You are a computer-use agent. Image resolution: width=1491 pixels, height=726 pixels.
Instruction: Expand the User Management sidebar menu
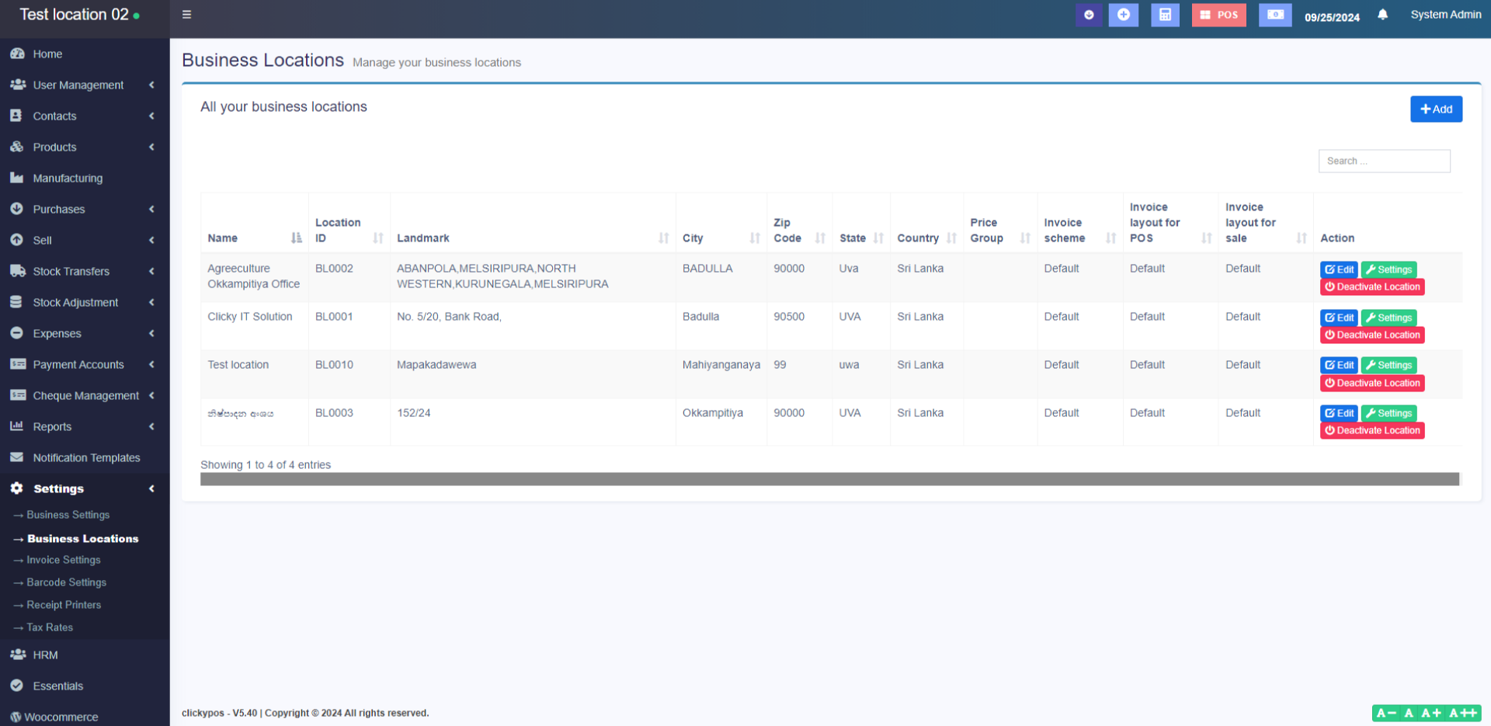[x=78, y=85]
